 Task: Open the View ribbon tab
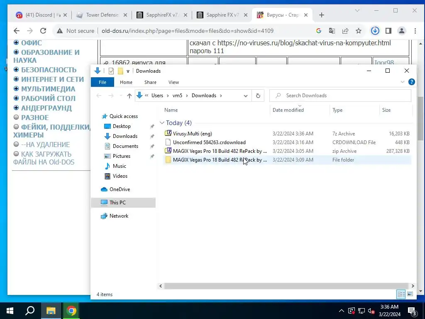[173, 82]
